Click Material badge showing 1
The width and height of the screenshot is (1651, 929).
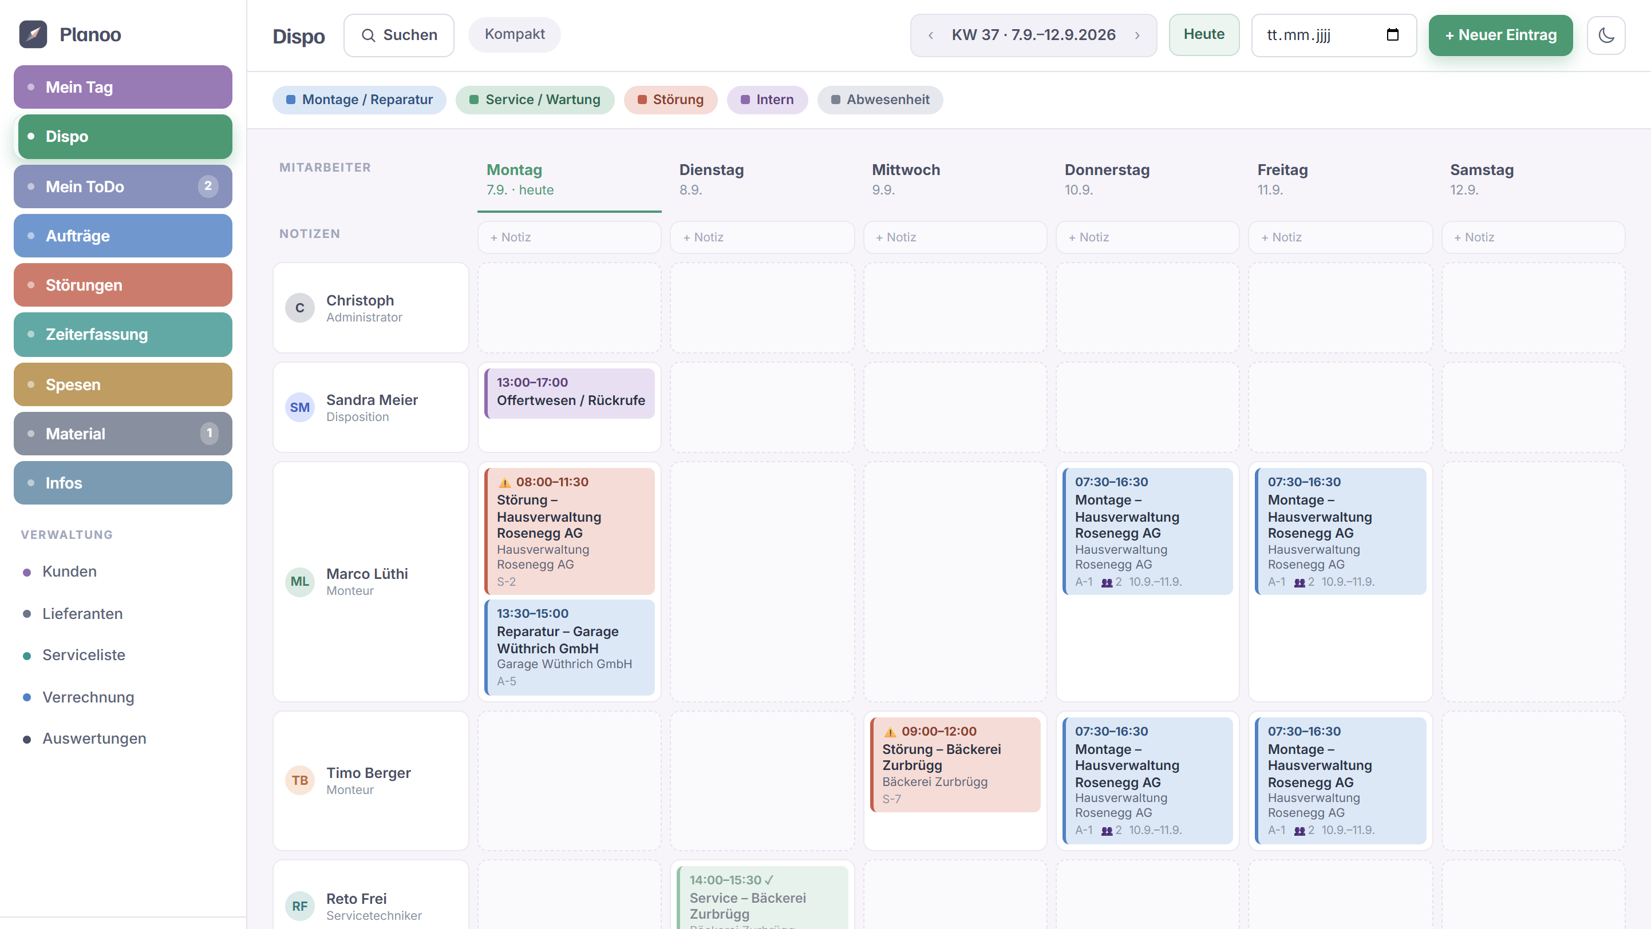tap(209, 434)
